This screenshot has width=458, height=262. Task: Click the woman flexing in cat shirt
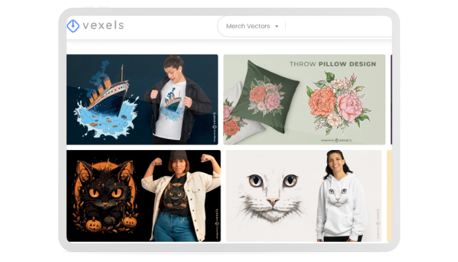pyautogui.click(x=181, y=196)
